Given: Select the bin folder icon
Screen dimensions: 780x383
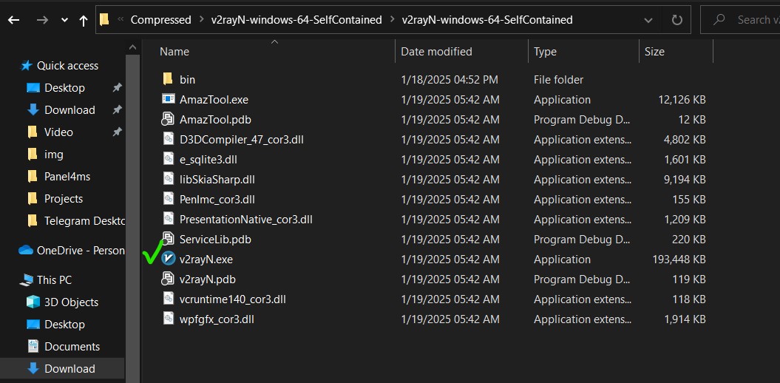Looking at the screenshot, I should click(168, 80).
